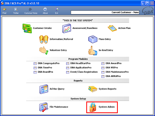Click the DBA MaintenancePro window icon

point(103,72)
